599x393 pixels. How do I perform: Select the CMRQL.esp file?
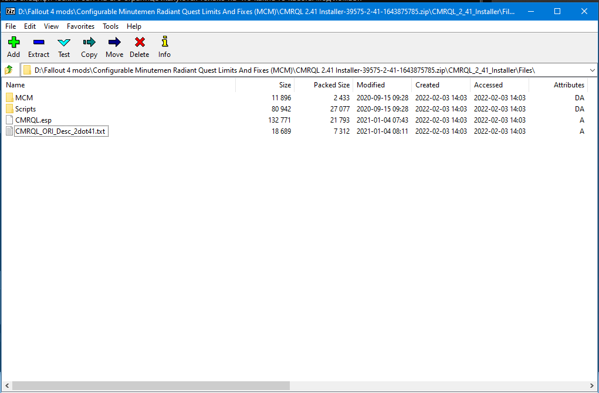(x=33, y=120)
